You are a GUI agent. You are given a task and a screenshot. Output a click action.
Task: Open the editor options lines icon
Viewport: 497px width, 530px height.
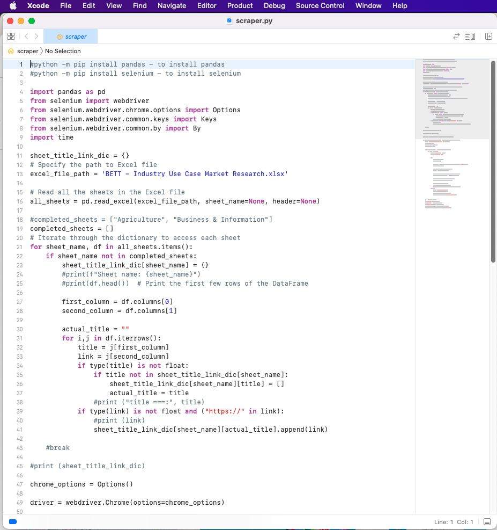click(470, 36)
